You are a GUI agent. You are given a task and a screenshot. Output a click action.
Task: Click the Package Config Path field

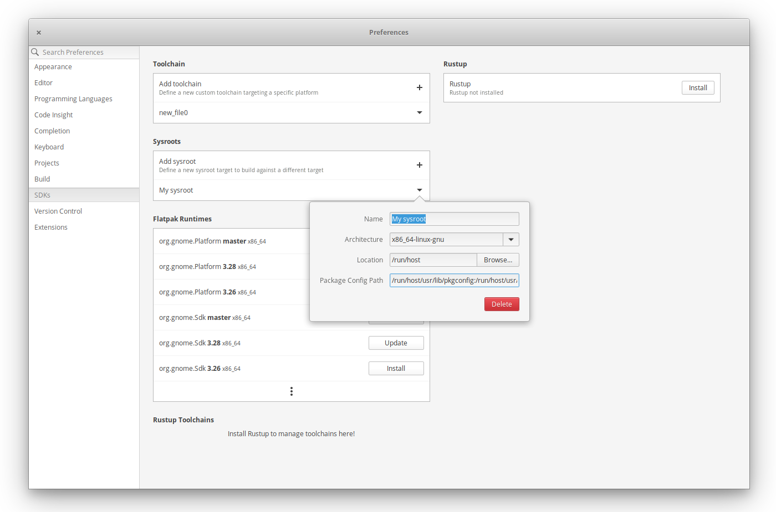coord(455,281)
